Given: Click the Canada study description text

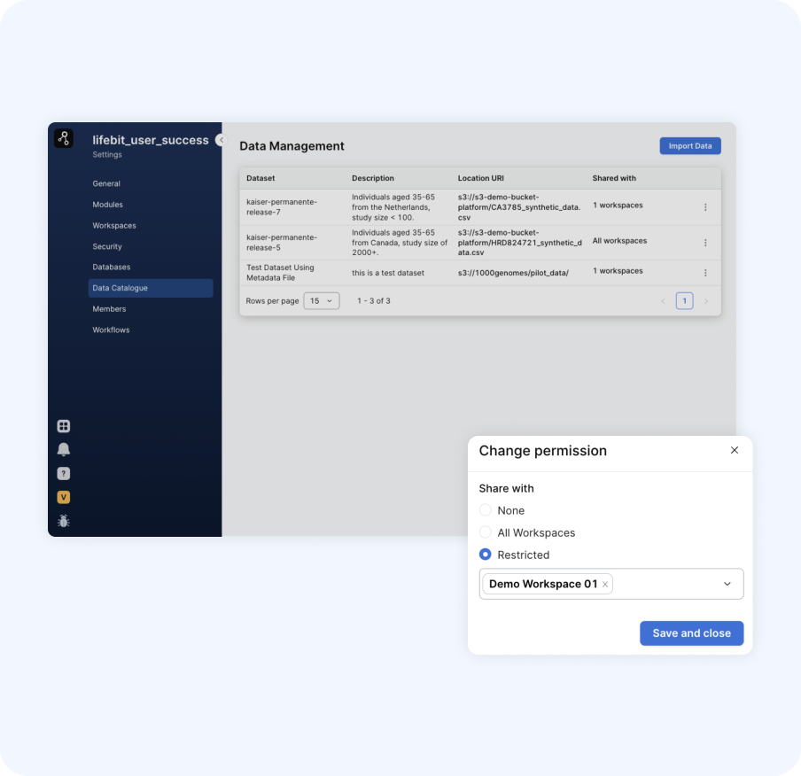Looking at the screenshot, I should pos(400,243).
